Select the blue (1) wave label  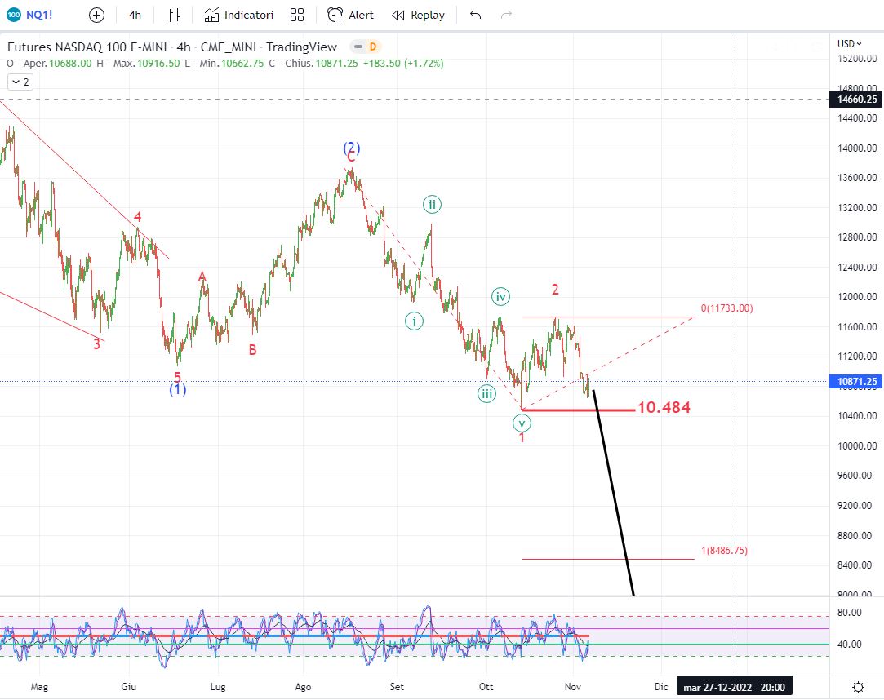point(178,389)
